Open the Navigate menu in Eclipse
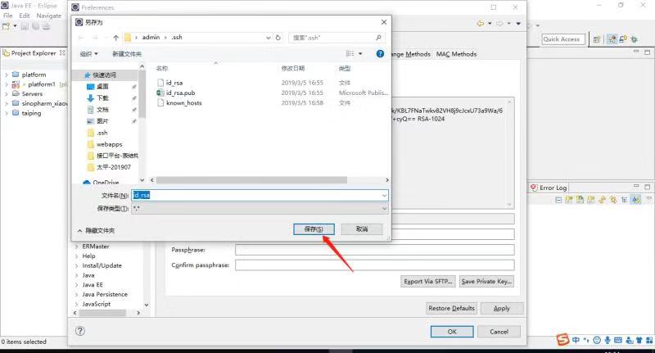655x353 pixels. (48, 16)
